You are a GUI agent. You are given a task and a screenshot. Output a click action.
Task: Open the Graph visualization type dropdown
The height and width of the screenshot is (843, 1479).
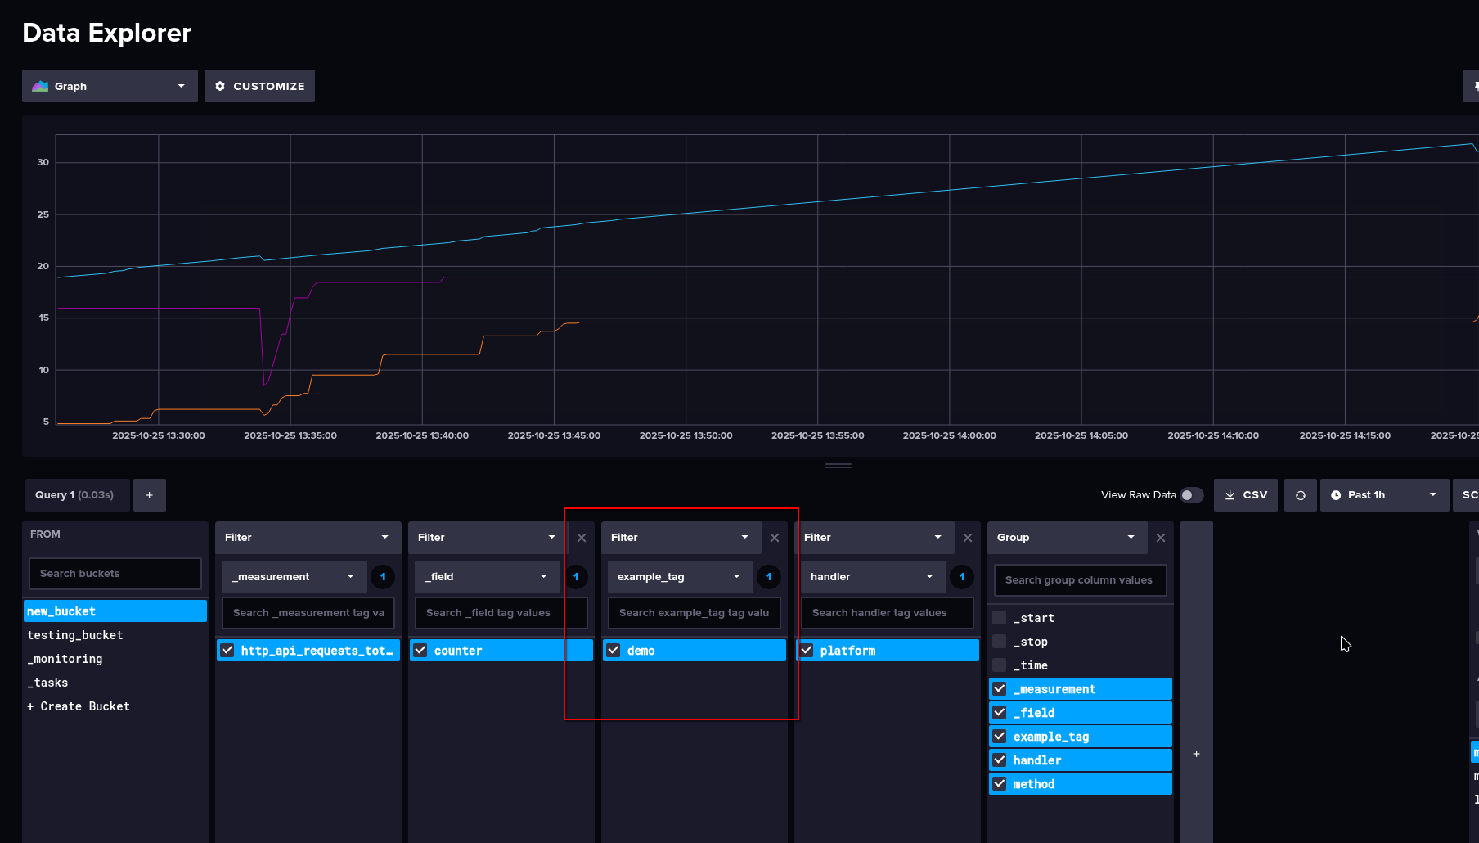point(110,86)
